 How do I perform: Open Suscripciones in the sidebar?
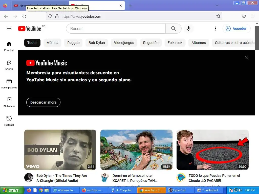9,84
